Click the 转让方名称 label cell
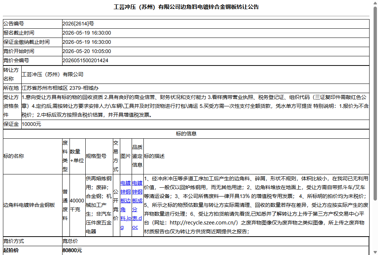 12,75
